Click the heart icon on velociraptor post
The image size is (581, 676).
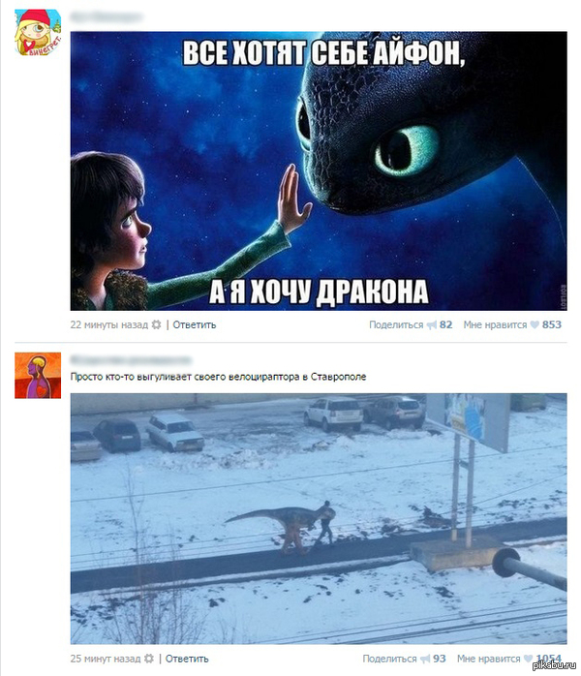[x=528, y=659]
